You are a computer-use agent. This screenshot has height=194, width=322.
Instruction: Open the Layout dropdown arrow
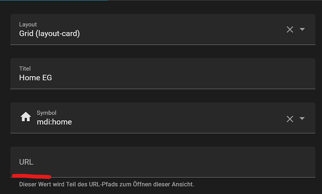302,29
